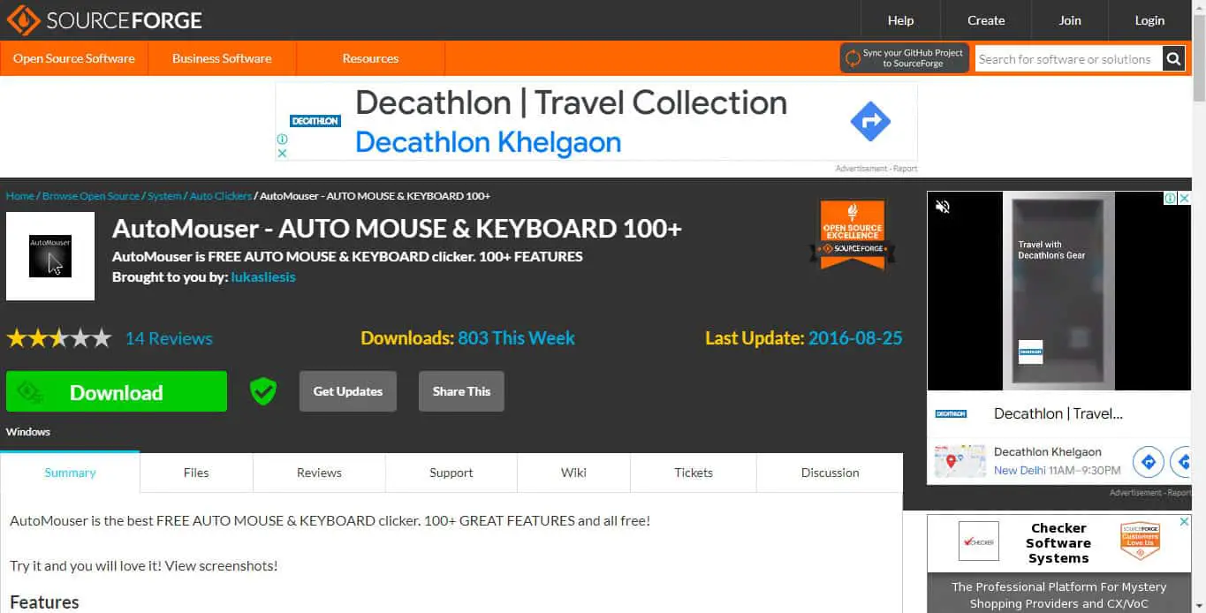1206x613 pixels.
Task: Switch to the Summary tab
Action: tap(70, 473)
